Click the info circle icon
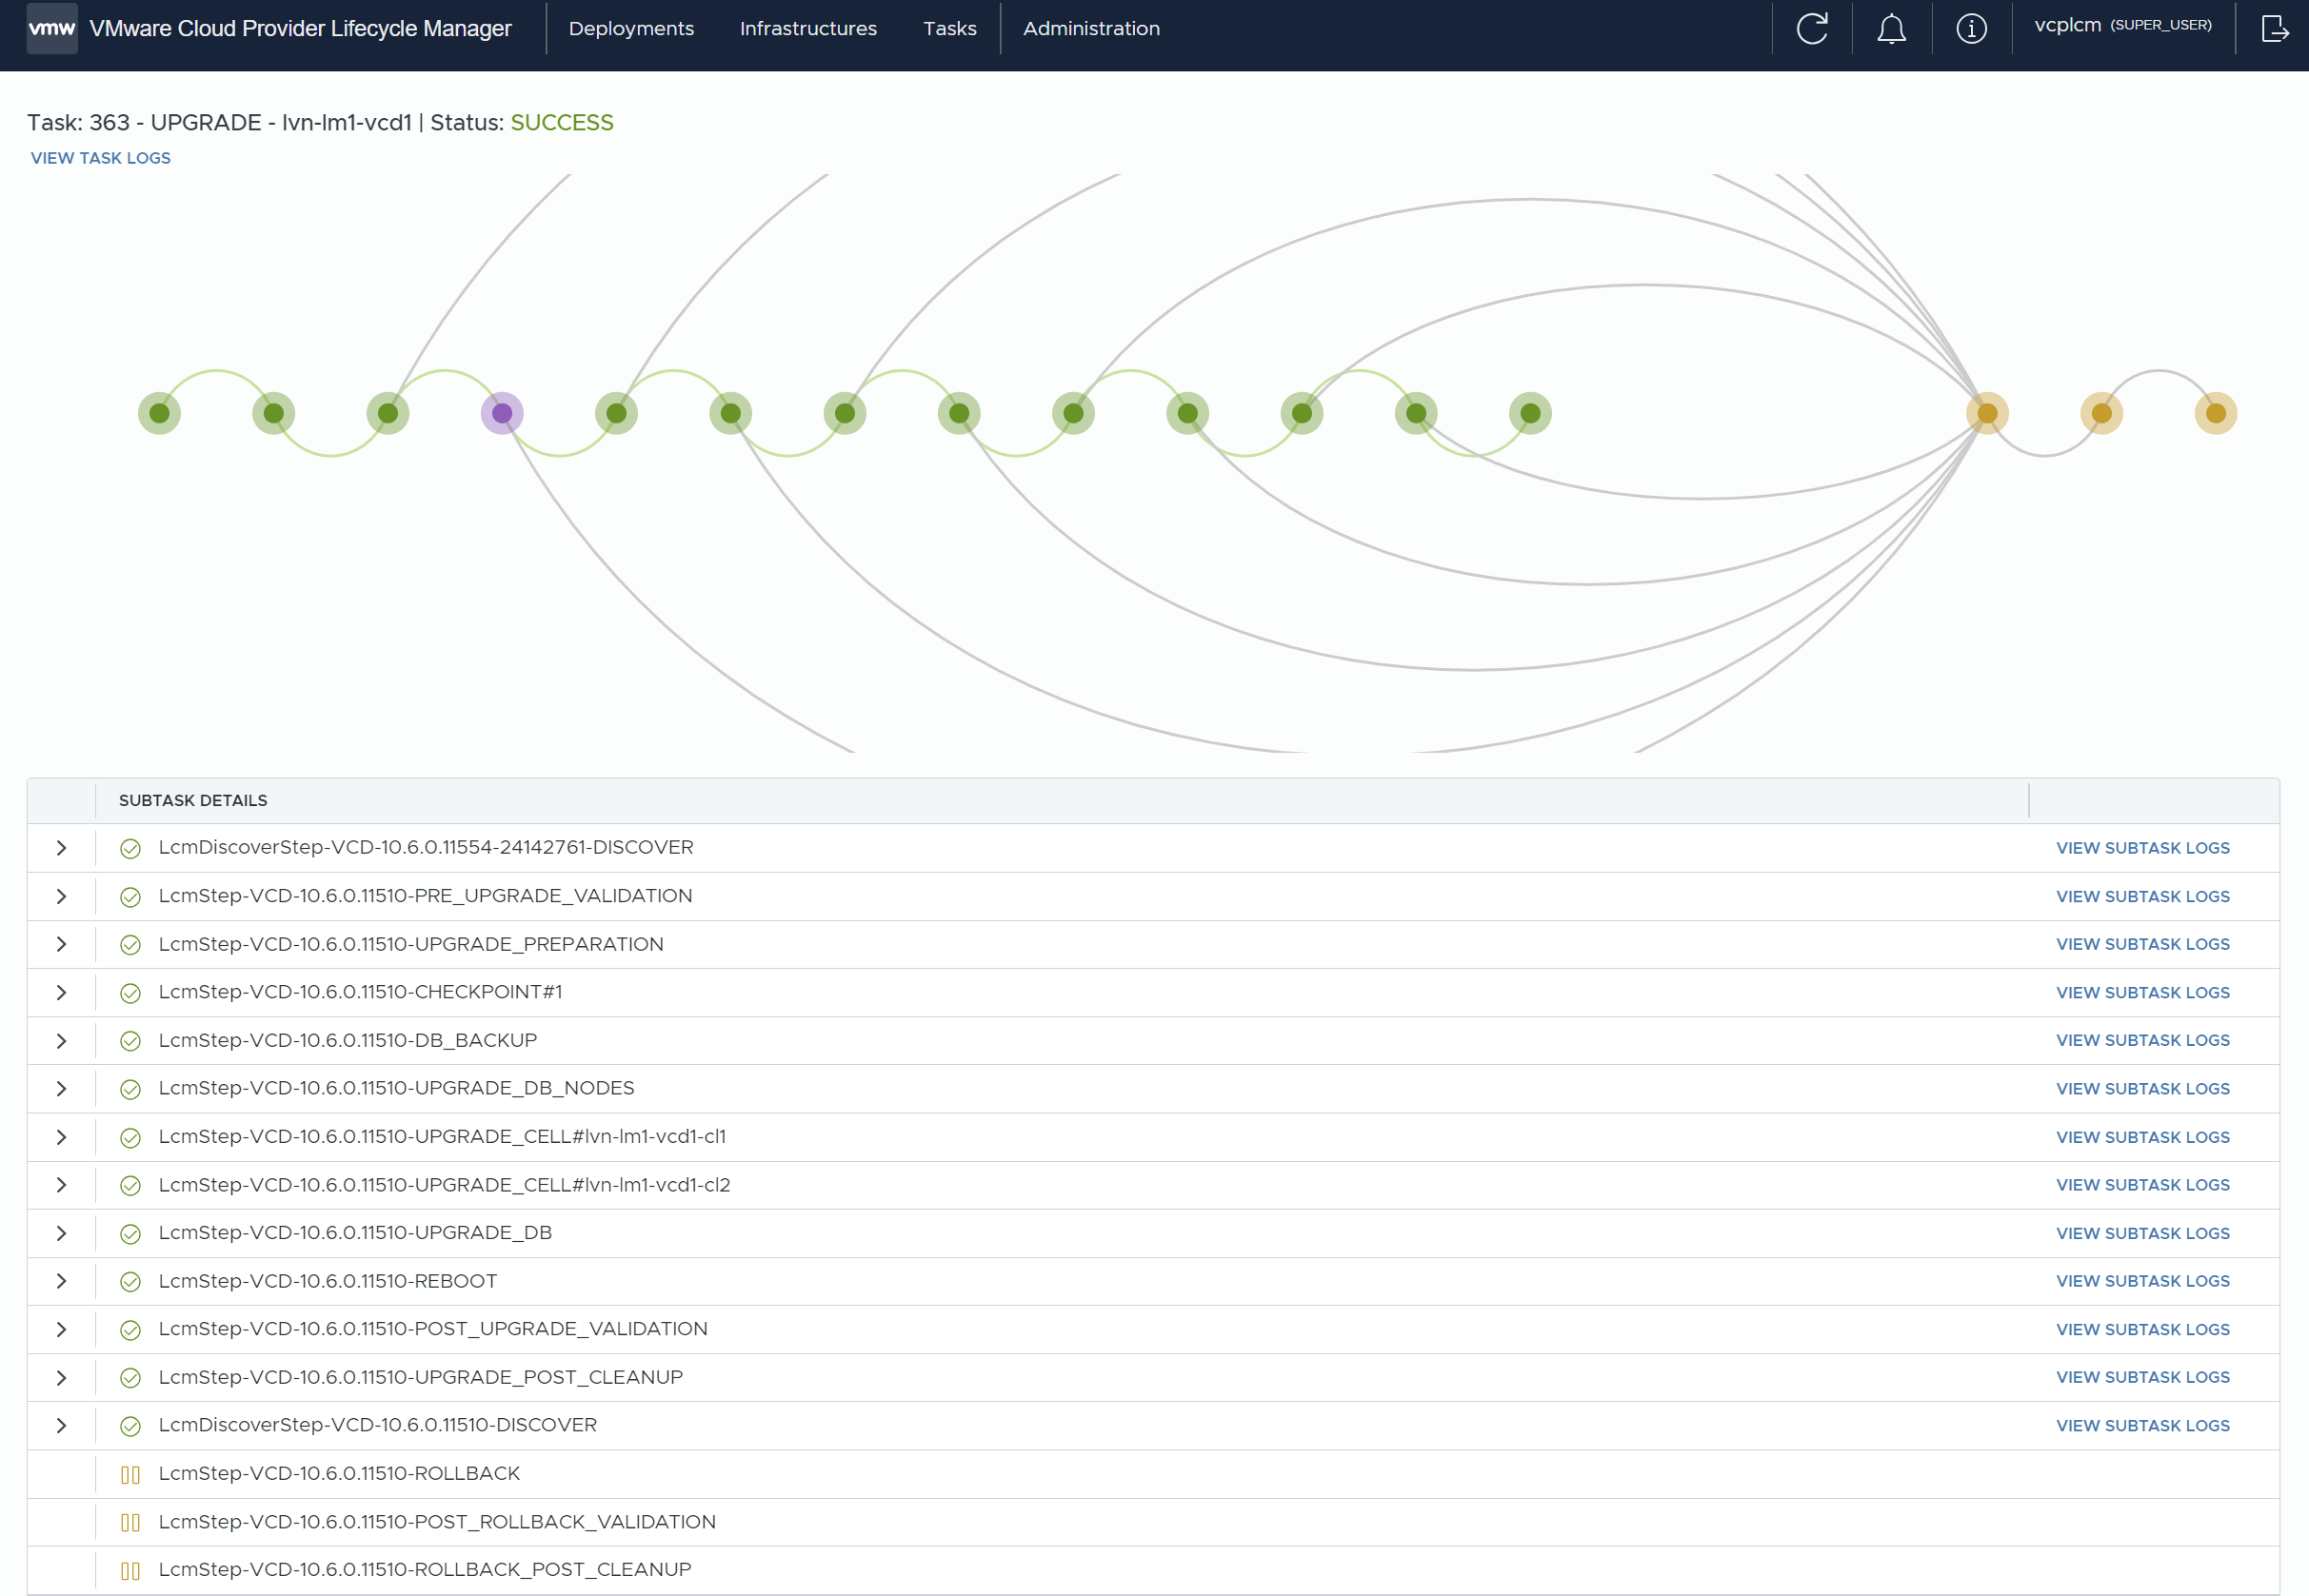 click(1971, 28)
